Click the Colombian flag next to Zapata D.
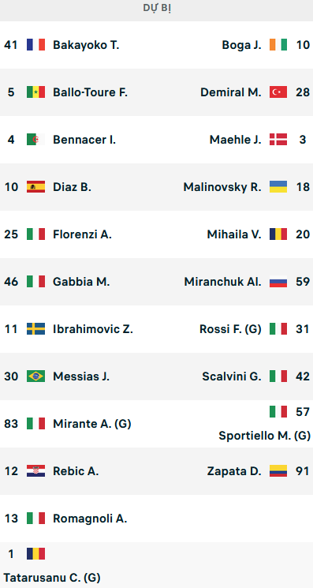This screenshot has width=313, height=588. (278, 470)
